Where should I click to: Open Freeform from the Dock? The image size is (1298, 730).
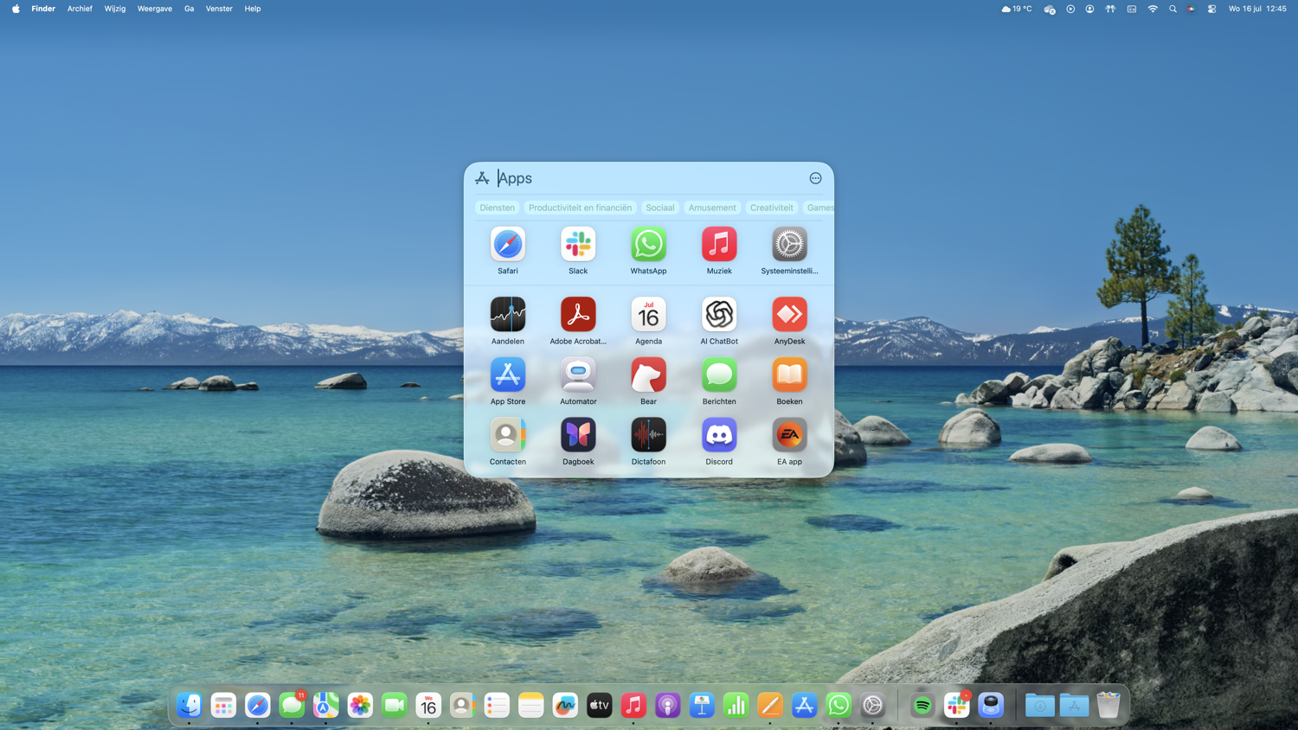pos(565,706)
